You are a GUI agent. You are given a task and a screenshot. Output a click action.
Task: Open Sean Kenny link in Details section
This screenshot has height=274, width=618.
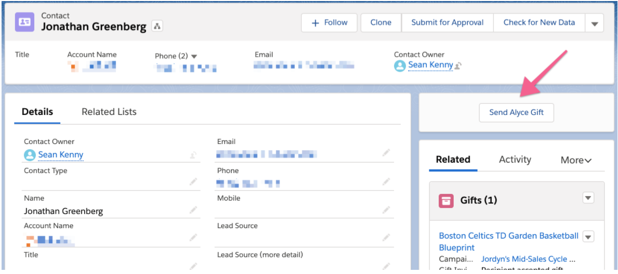pos(61,155)
